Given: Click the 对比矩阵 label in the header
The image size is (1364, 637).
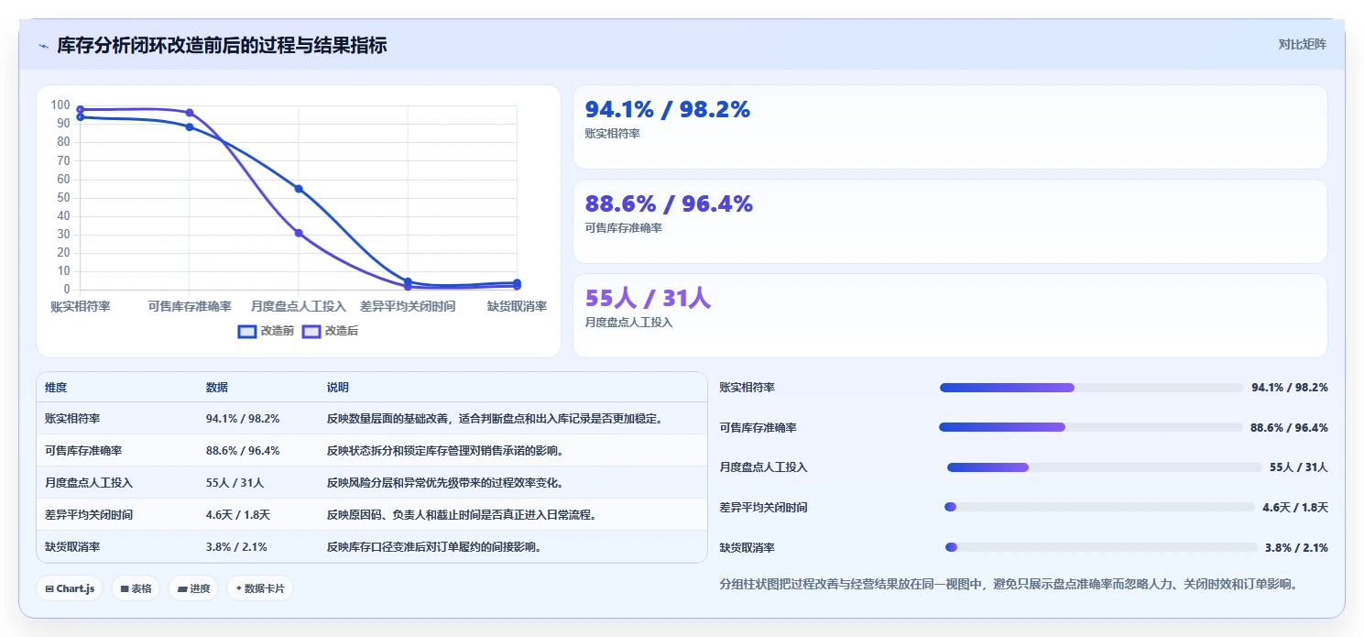Looking at the screenshot, I should click(1302, 44).
